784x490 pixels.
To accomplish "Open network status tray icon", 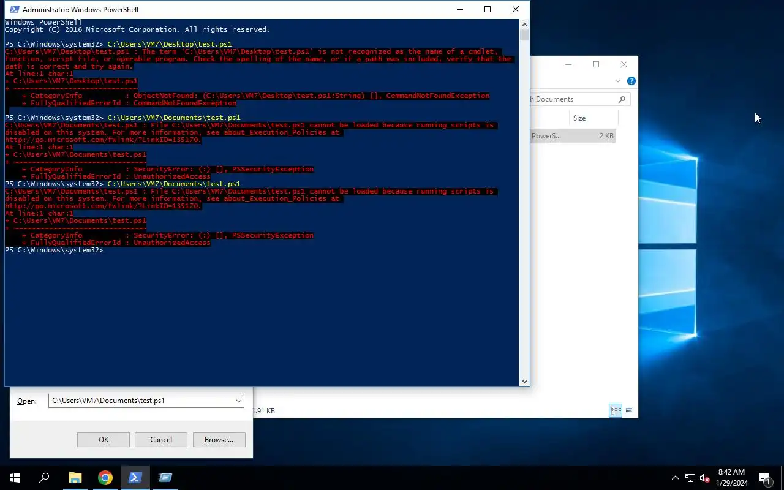I will [x=690, y=478].
